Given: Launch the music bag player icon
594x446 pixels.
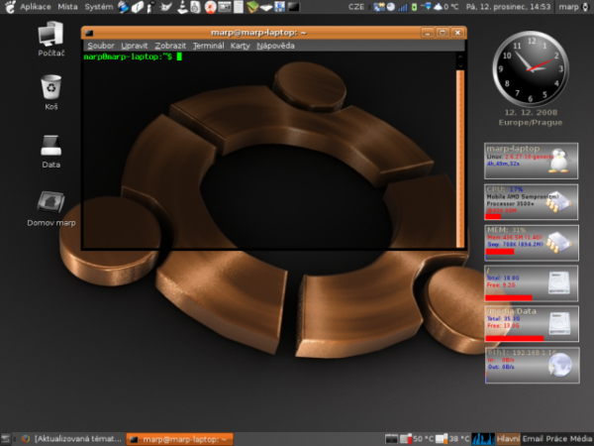Looking at the screenshot, I should pyautogui.click(x=195, y=7).
